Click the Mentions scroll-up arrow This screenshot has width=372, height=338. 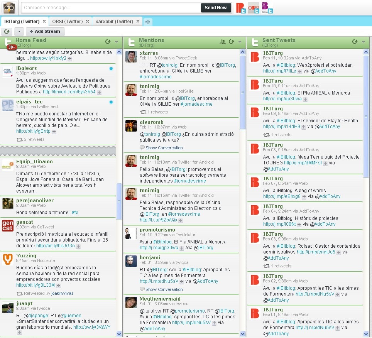242,52
